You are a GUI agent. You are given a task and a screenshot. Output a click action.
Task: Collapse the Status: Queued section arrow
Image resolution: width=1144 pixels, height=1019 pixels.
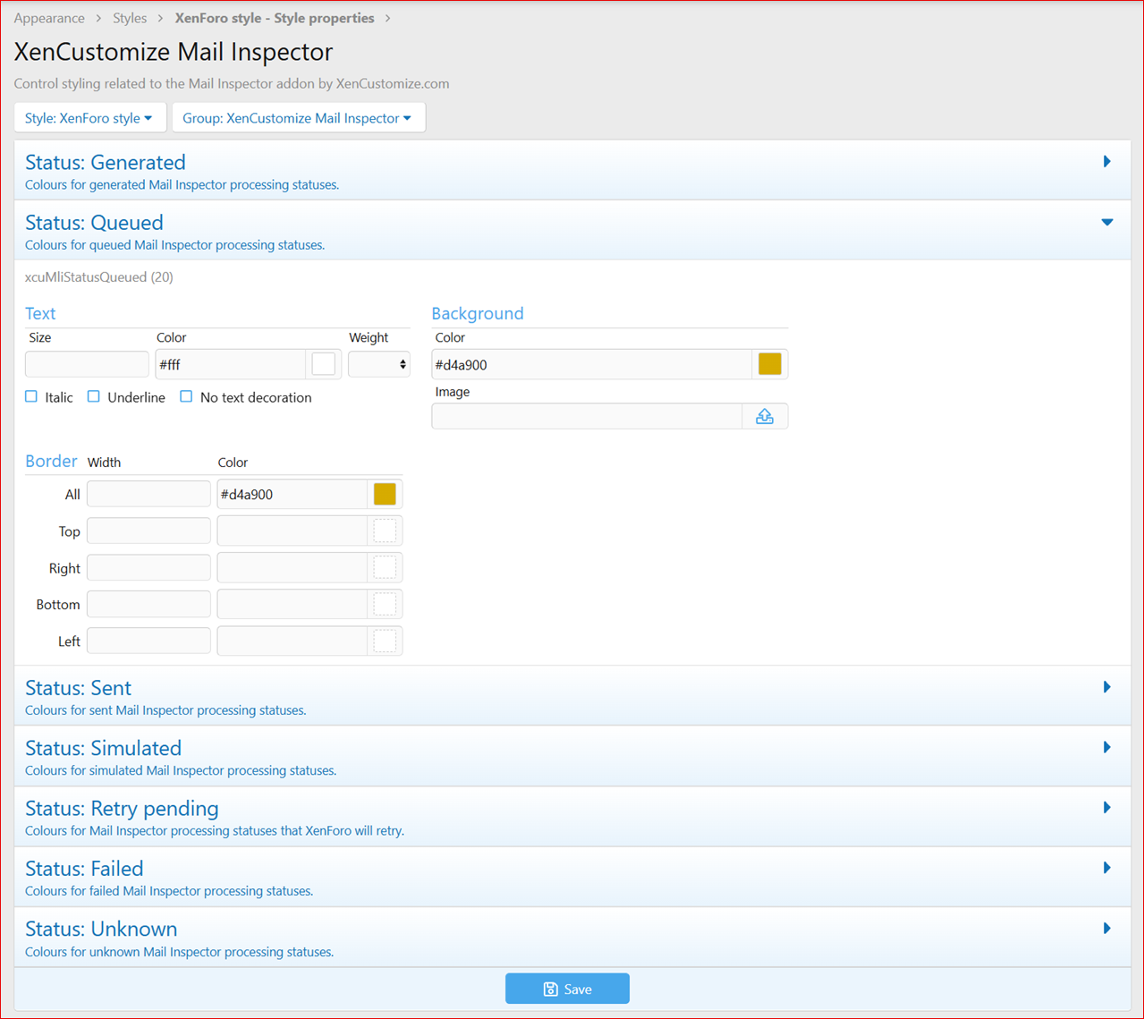[x=1107, y=222]
